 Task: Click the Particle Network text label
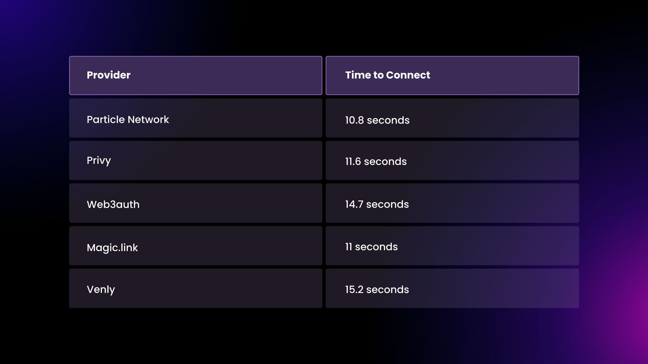tap(128, 120)
